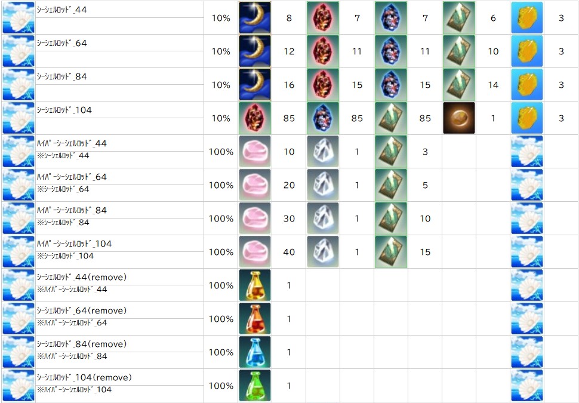Select the pink stone icon in ハイパーシーシェルロッド_44 row
This screenshot has height=403, width=579.
pos(255,152)
